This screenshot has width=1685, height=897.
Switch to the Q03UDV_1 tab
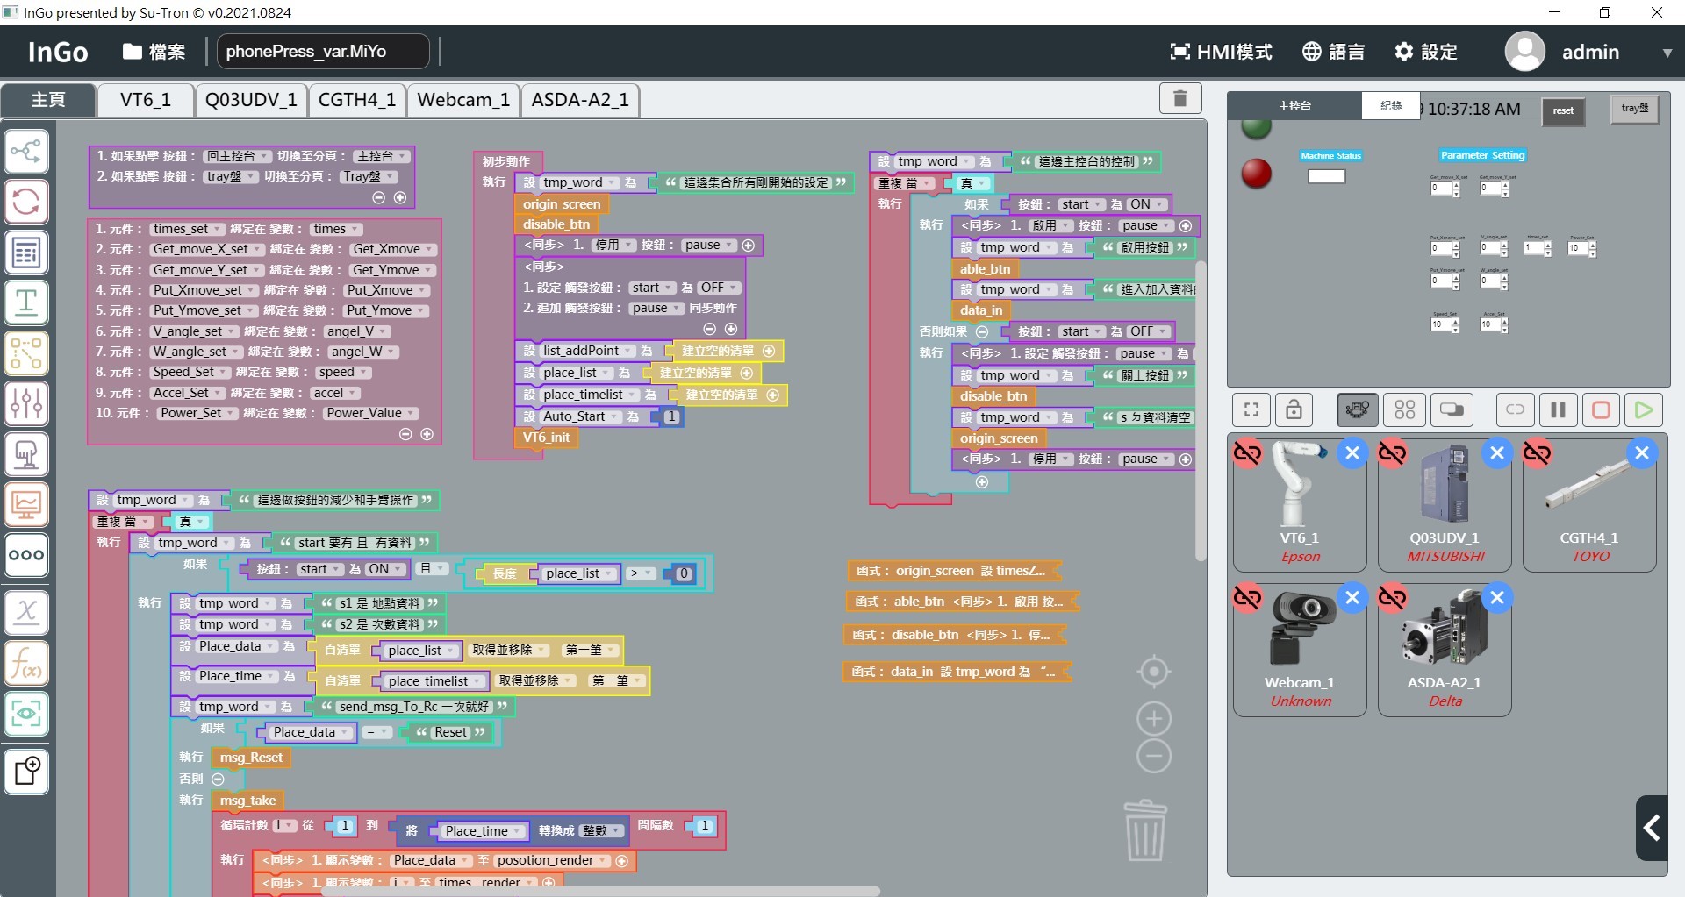[251, 100]
